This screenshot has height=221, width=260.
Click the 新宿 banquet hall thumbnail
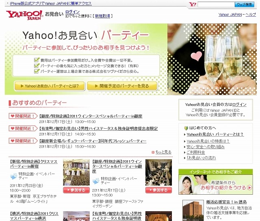coord(76,172)
